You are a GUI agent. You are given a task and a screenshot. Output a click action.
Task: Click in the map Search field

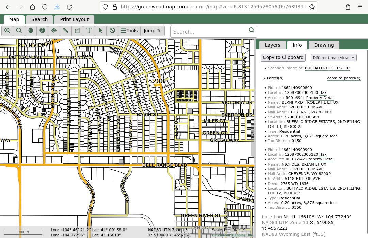(x=209, y=32)
